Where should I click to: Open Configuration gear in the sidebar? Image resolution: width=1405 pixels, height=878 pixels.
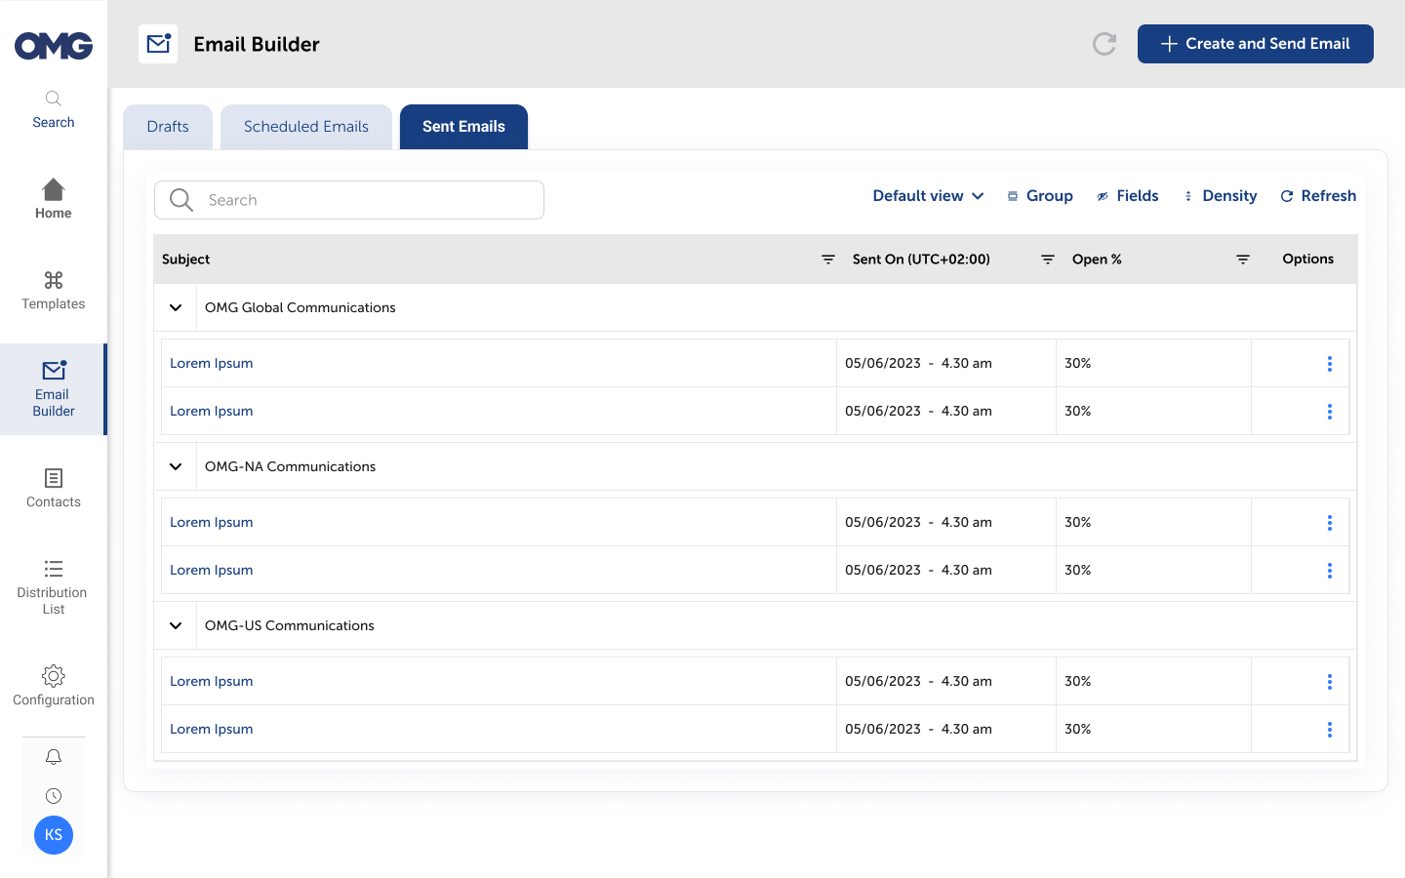[54, 686]
